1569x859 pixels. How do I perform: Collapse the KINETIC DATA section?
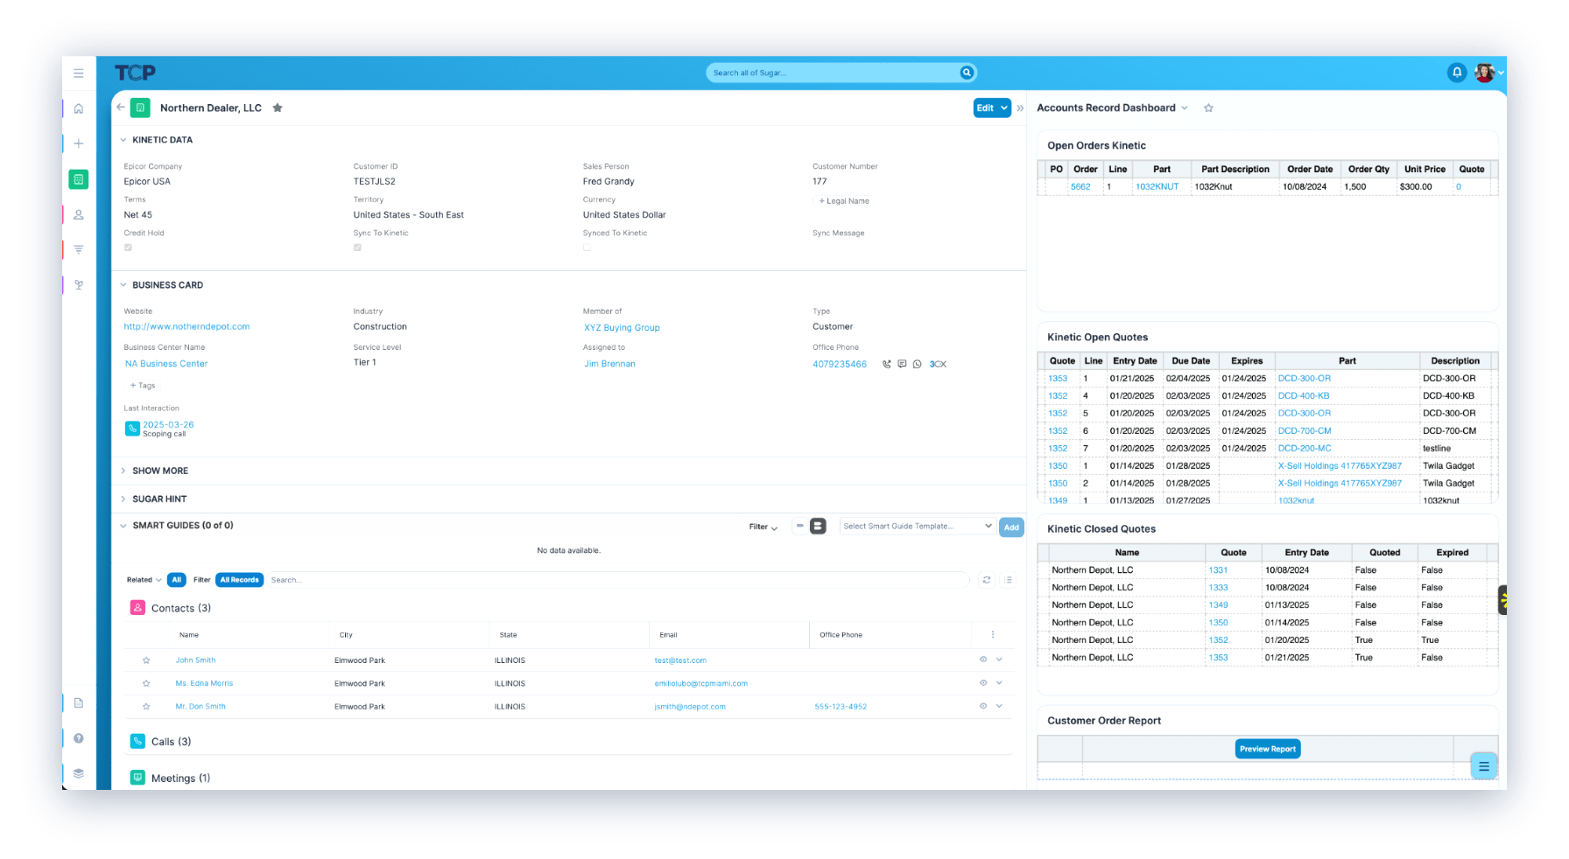pyautogui.click(x=123, y=140)
